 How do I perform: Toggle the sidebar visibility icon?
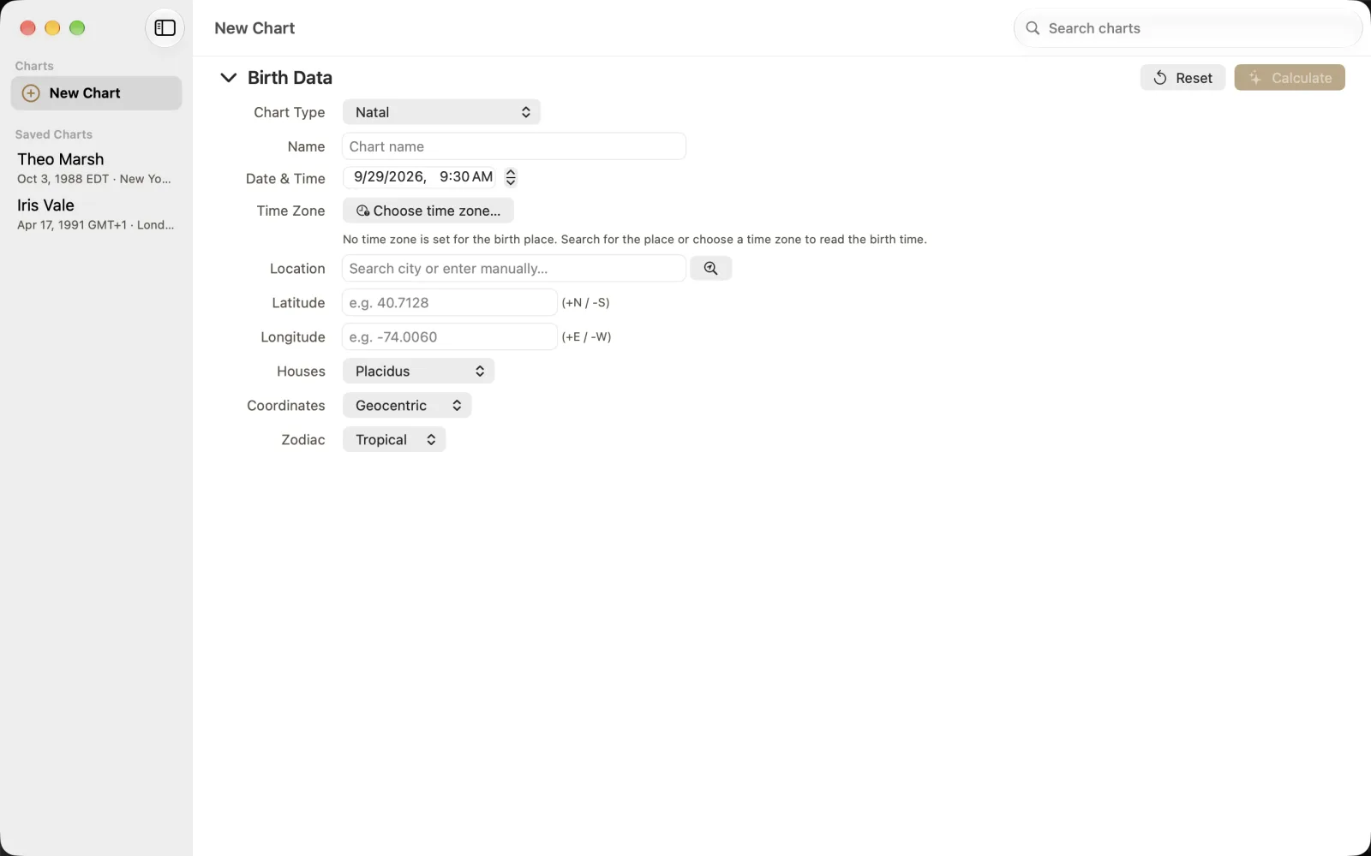[x=165, y=28]
